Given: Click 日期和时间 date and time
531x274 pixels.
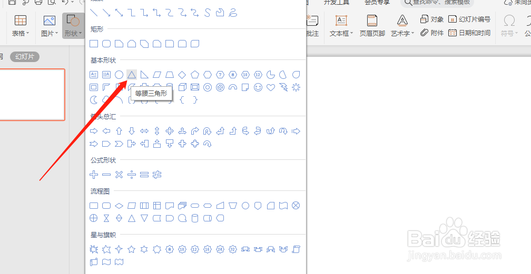Looking at the screenshot, I should click(469, 33).
